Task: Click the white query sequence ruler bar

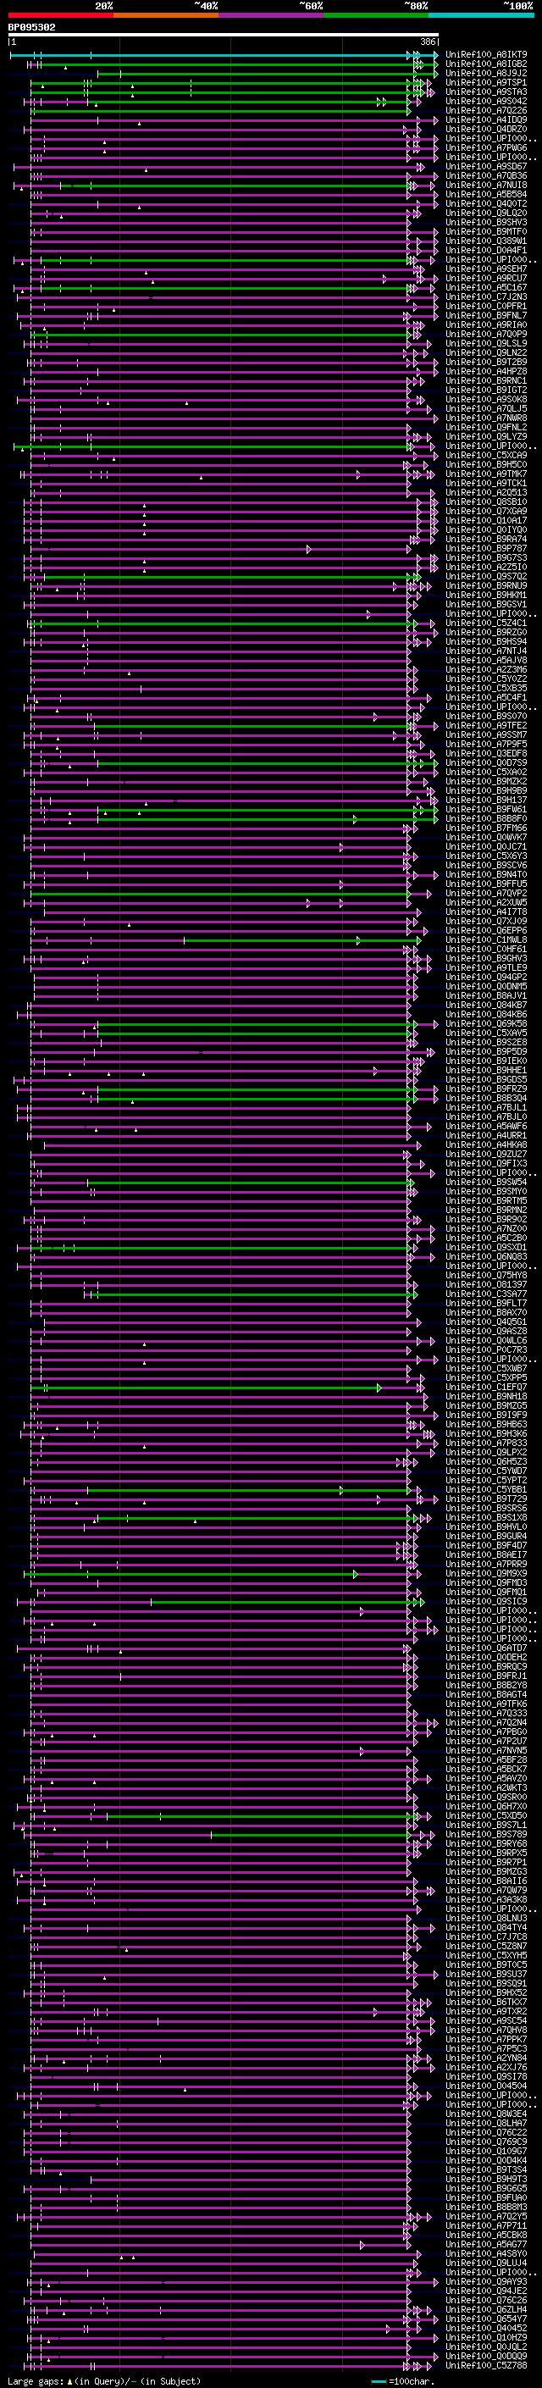Action: tap(224, 36)
